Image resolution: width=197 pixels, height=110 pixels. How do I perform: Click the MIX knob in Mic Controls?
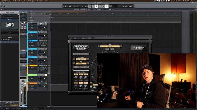[x=76, y=77]
